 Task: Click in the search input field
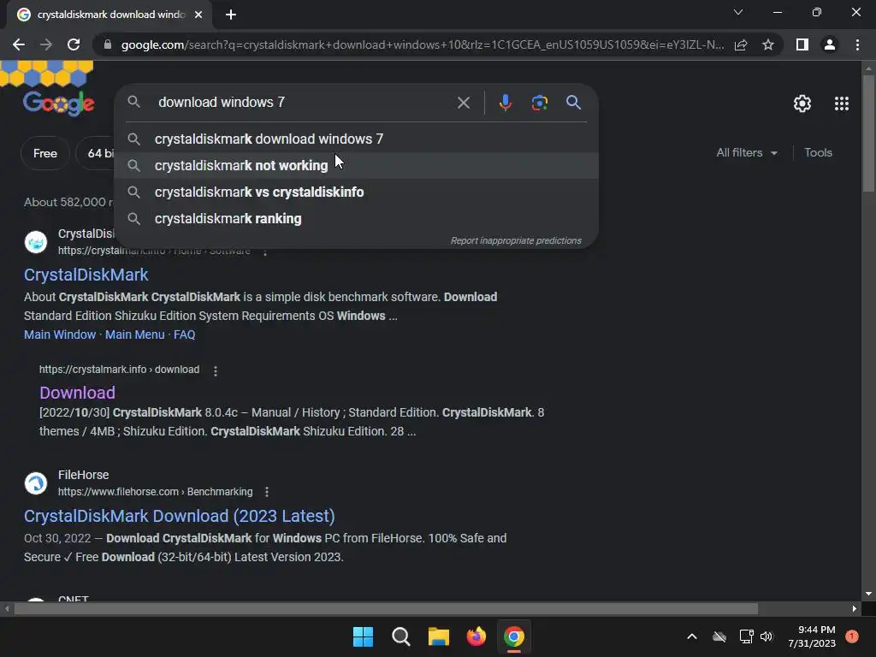(302, 103)
